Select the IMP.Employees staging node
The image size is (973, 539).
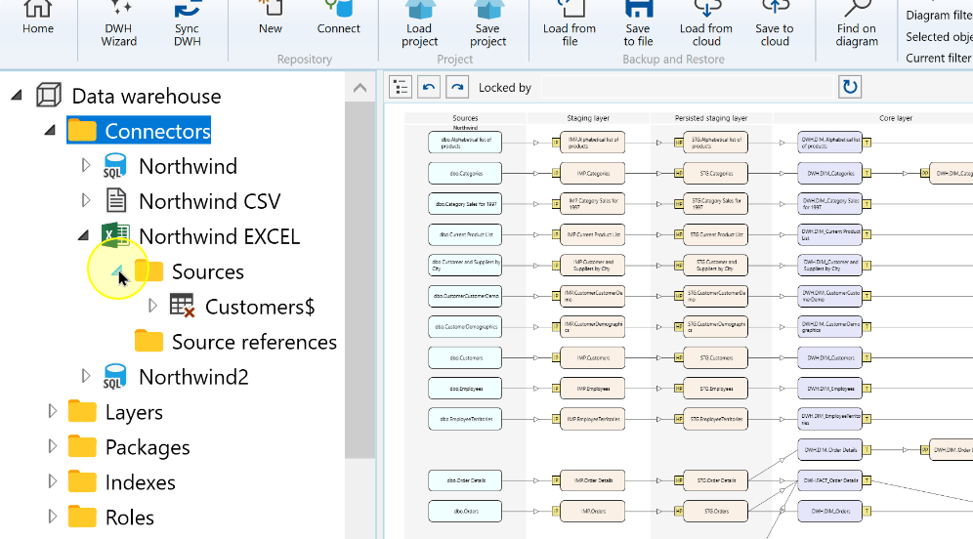(x=592, y=389)
